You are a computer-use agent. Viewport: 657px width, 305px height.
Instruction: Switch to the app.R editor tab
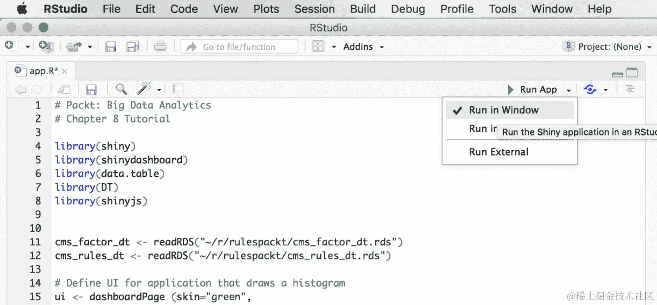[x=42, y=71]
